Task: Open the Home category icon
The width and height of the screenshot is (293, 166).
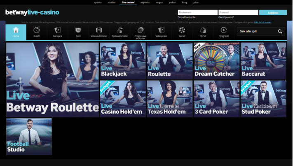Action: [x=16, y=30]
